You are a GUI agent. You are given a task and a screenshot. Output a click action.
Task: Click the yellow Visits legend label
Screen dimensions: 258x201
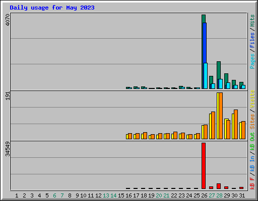252,99
